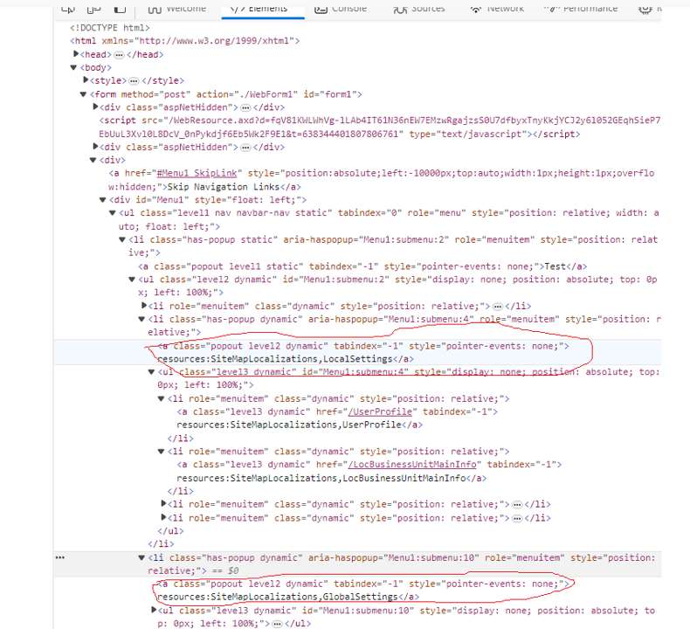The image size is (690, 629).
Task: Expand the ul Menu1:submenu:10 node
Action: coord(154,610)
